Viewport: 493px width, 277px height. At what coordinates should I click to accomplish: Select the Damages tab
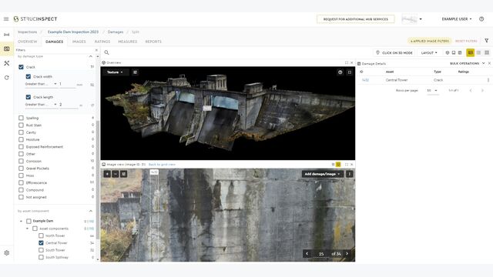click(x=55, y=42)
